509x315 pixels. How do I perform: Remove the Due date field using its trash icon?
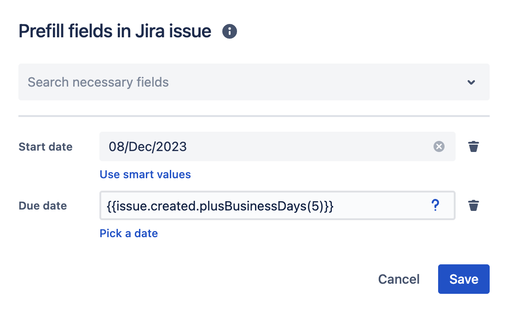474,205
